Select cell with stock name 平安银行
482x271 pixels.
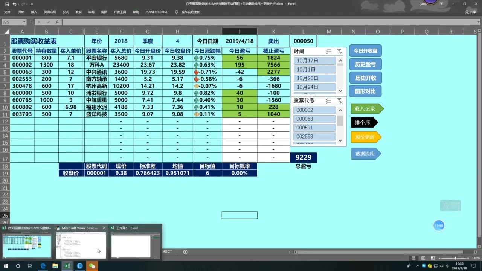point(96,58)
